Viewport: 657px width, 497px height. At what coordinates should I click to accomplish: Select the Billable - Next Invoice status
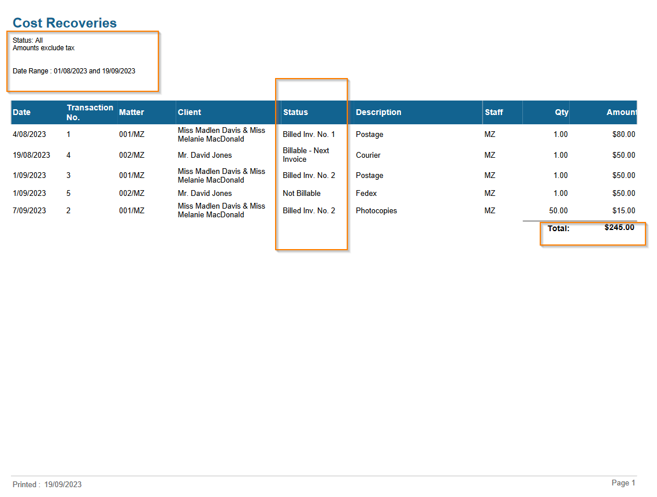point(306,155)
